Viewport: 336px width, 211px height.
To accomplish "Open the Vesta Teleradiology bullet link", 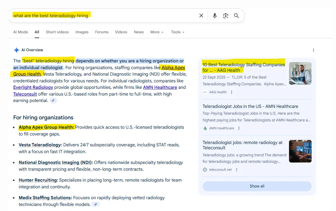I will click(40, 145).
